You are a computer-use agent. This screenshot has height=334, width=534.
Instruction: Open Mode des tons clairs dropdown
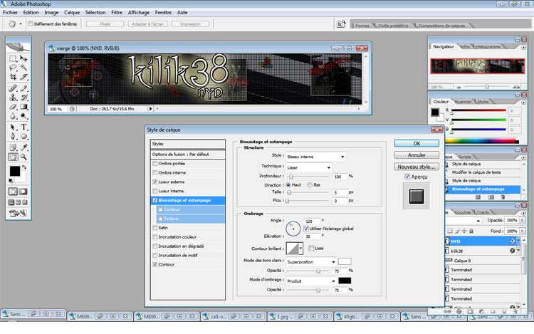point(311,262)
